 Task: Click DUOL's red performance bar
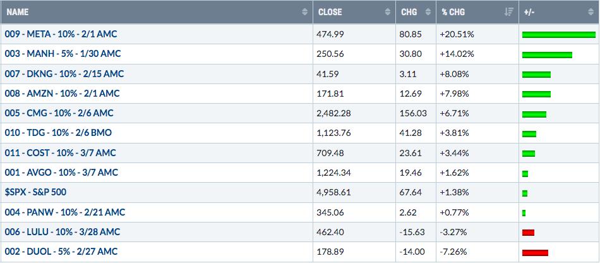[x=535, y=253]
